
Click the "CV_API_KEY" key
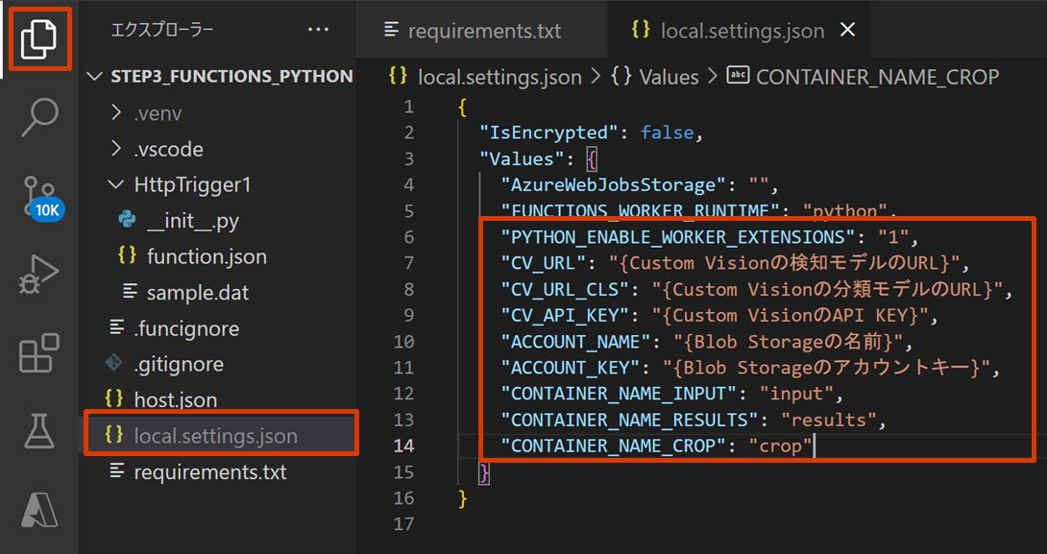coord(565,316)
